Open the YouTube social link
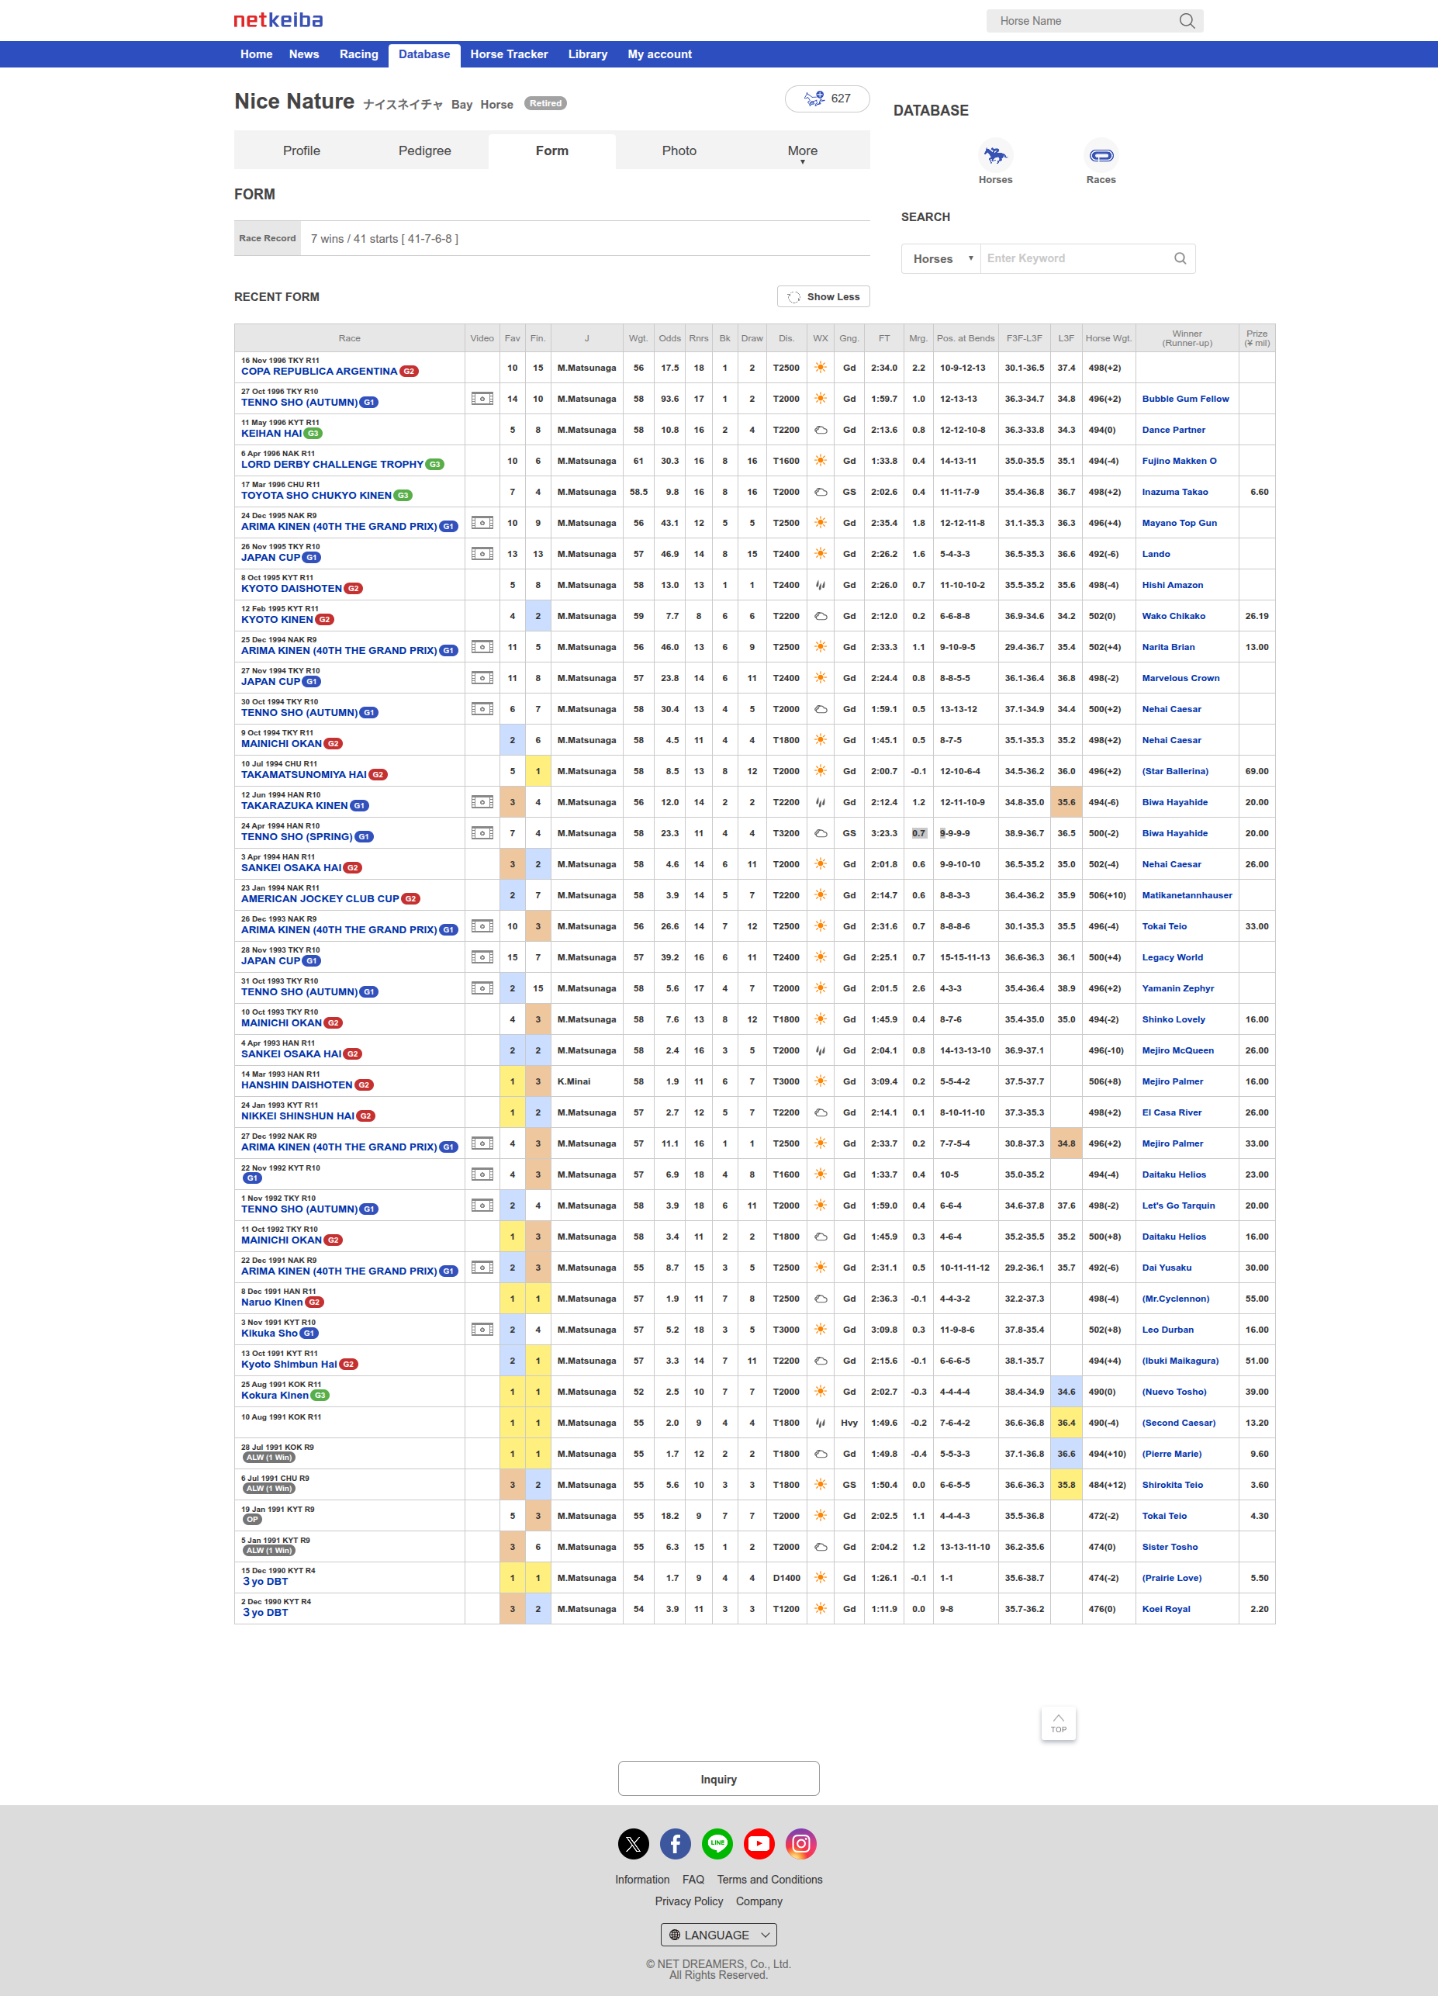Viewport: 1438px width, 1996px height. point(759,1843)
